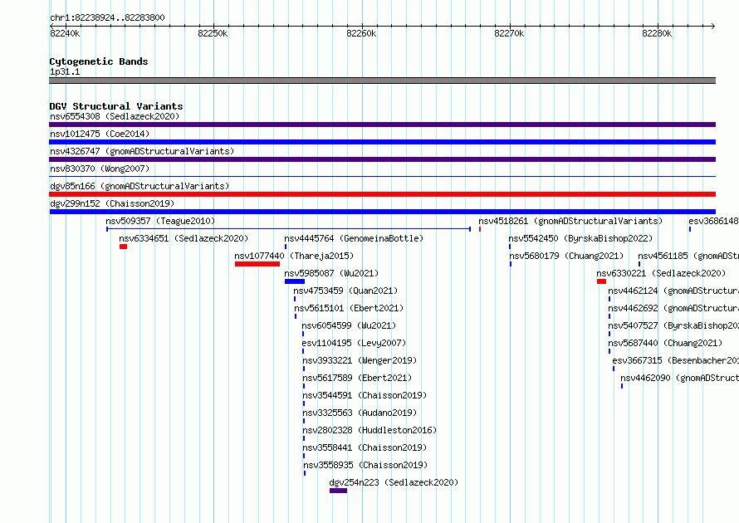Open variant nsv5687440 (Chuang2021) label
Image resolution: width=739 pixels, height=523 pixels.
pyautogui.click(x=665, y=343)
